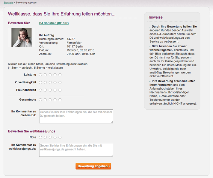213x178 pixels.
Task: Click the Bewertung abgeben breadcrumb text
Action: pos(26,3)
